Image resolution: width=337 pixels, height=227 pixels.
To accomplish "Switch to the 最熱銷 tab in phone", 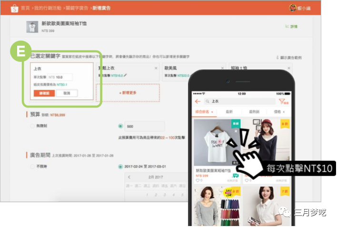I will click(254, 112).
